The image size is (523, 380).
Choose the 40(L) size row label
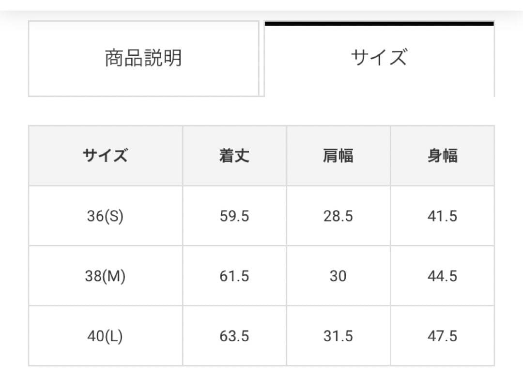(105, 336)
